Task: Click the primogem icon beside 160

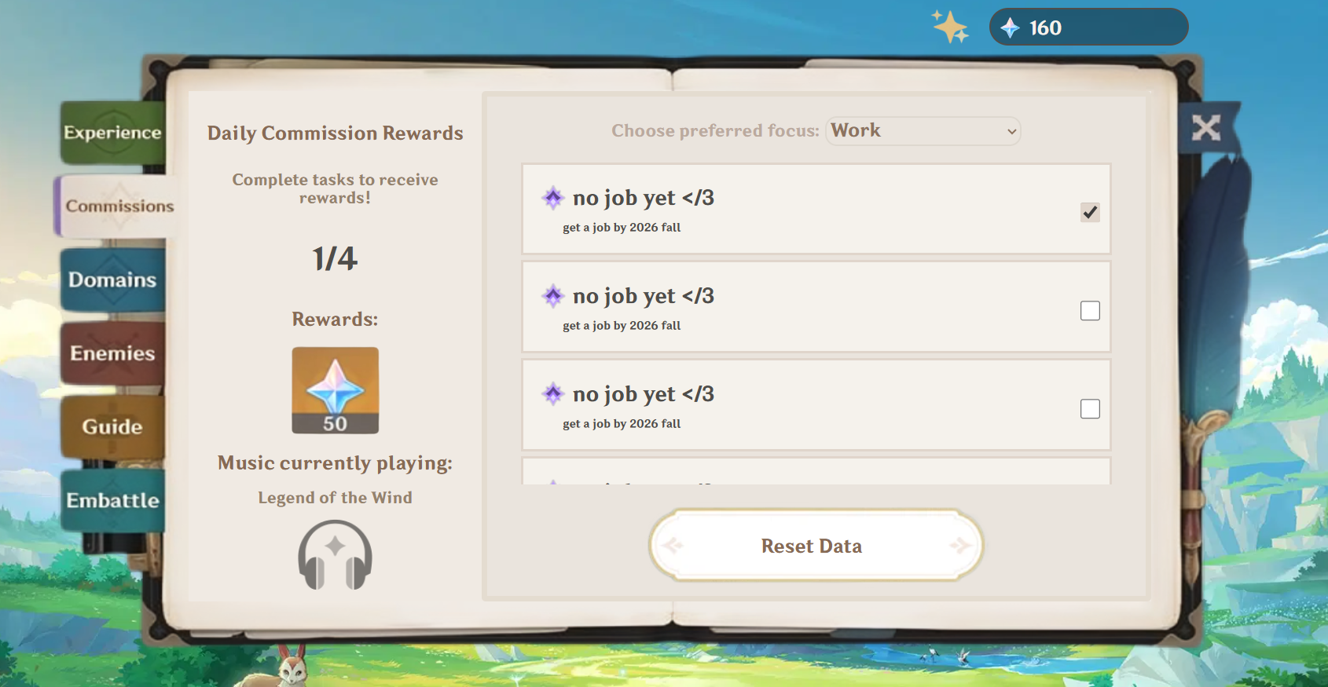Action: coord(1010,28)
